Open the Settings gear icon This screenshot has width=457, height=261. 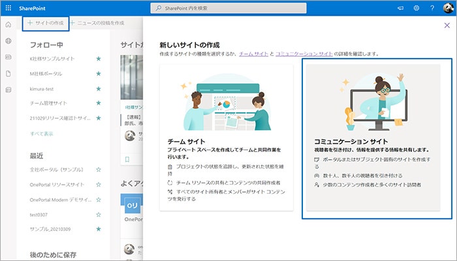417,8
